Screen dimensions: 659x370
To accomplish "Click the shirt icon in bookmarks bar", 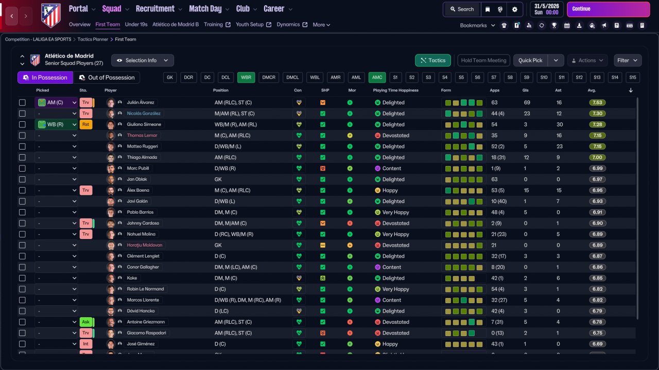I will 504,25.
